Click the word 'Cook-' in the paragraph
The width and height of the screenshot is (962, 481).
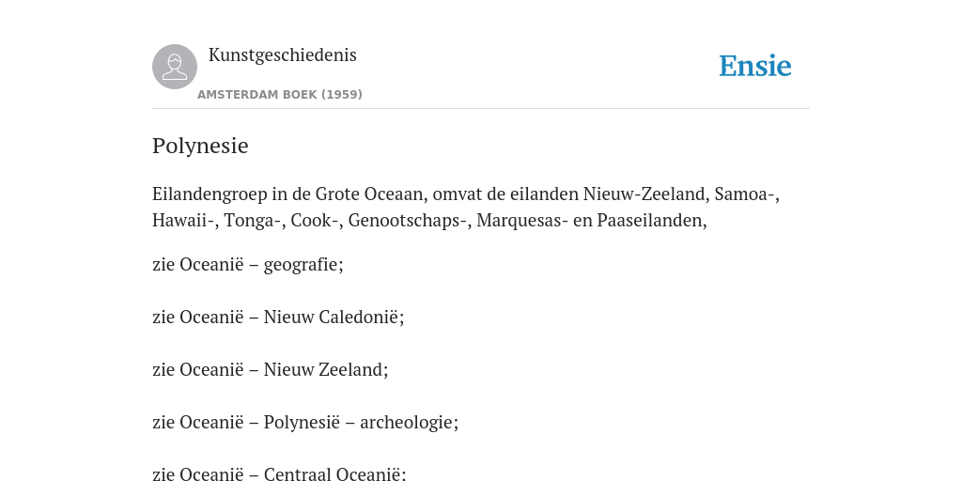coord(317,220)
